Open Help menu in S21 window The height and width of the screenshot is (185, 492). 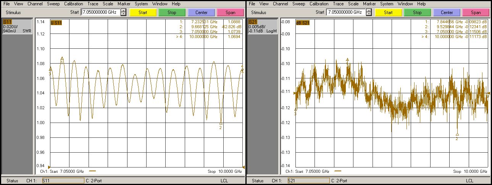coord(421,4)
